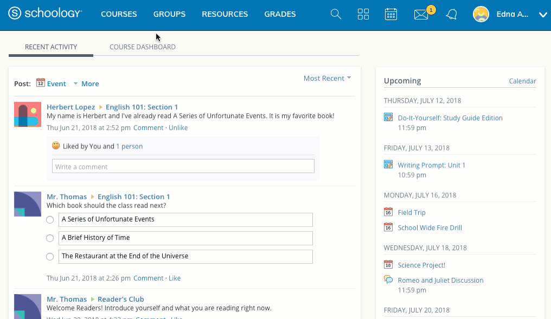Open the GRADES menu item
This screenshot has height=319, width=551.
click(x=280, y=14)
